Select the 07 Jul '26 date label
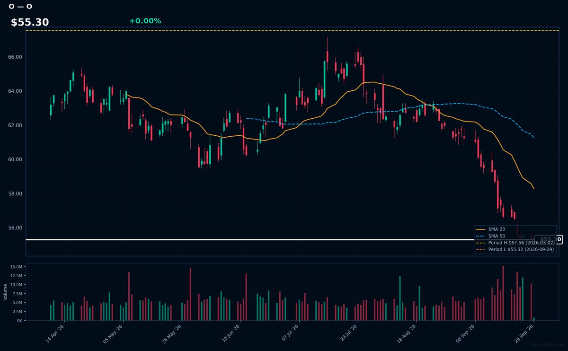The width and height of the screenshot is (568, 351). tap(290, 333)
